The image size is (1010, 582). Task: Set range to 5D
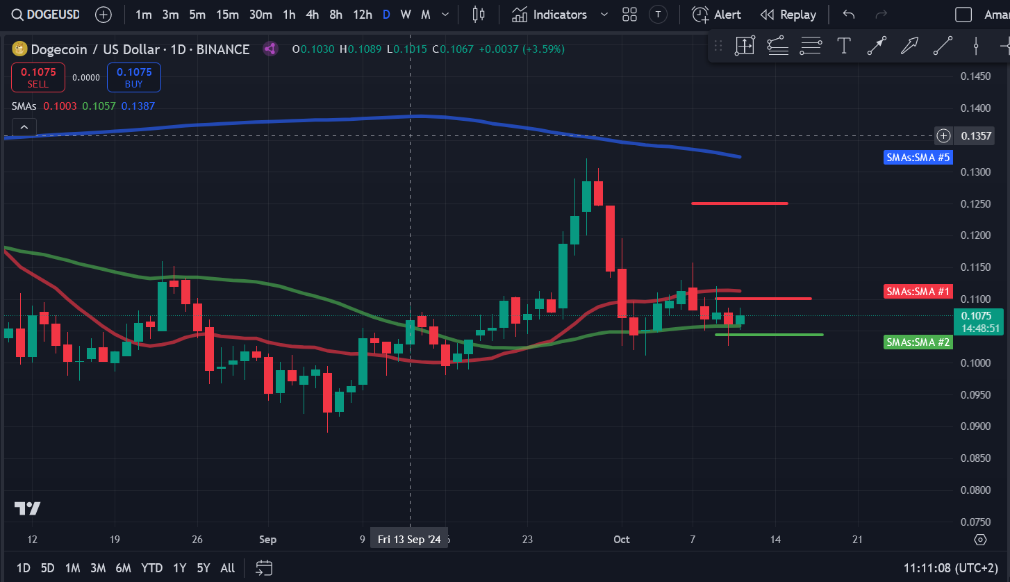(47, 568)
